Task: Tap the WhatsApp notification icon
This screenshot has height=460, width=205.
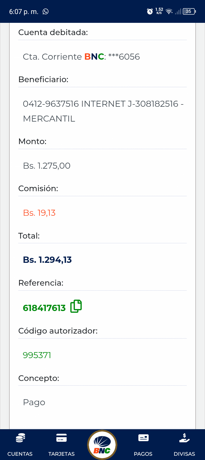Action: [46, 11]
